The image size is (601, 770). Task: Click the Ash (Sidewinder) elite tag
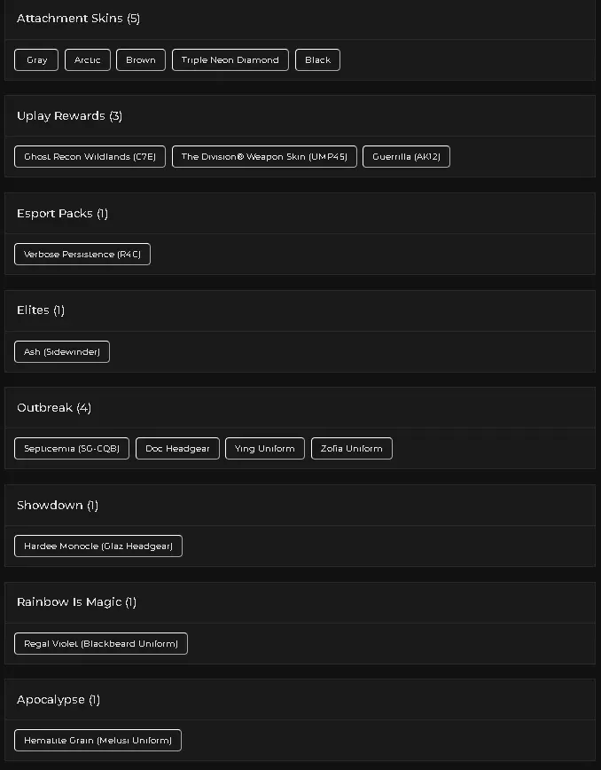click(62, 351)
